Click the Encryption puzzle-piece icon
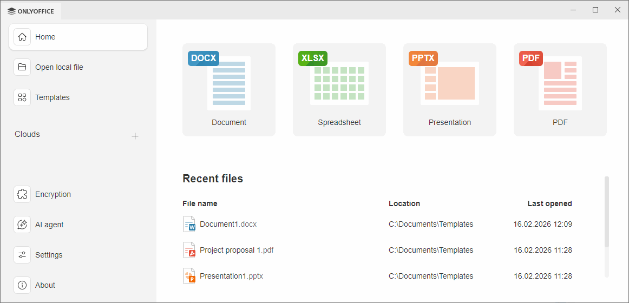The image size is (629, 303). coord(22,194)
